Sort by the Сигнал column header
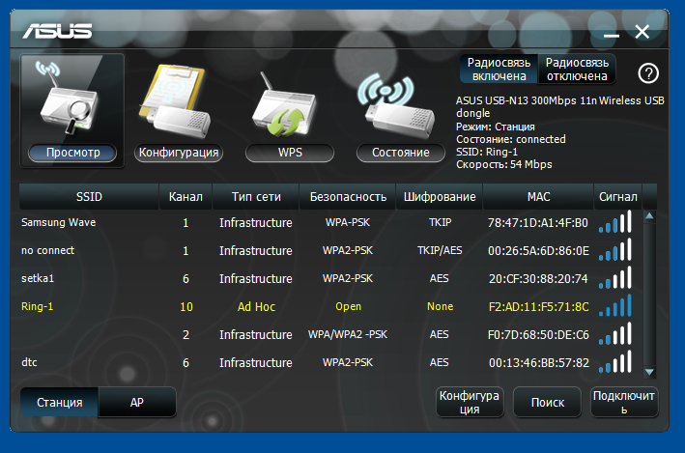 click(617, 197)
